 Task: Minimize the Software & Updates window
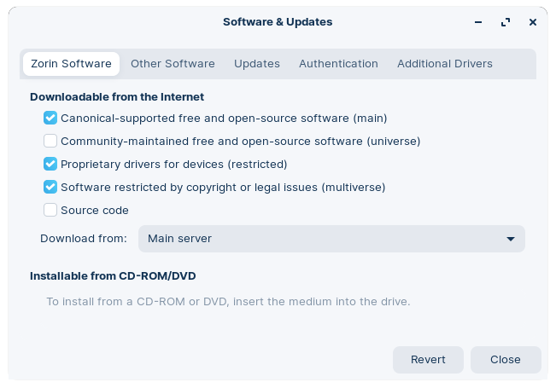click(x=478, y=22)
